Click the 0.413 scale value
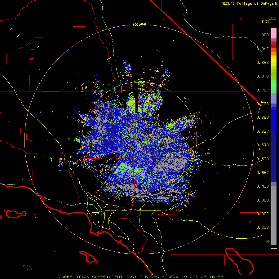279x279 pixels. coord(263,186)
